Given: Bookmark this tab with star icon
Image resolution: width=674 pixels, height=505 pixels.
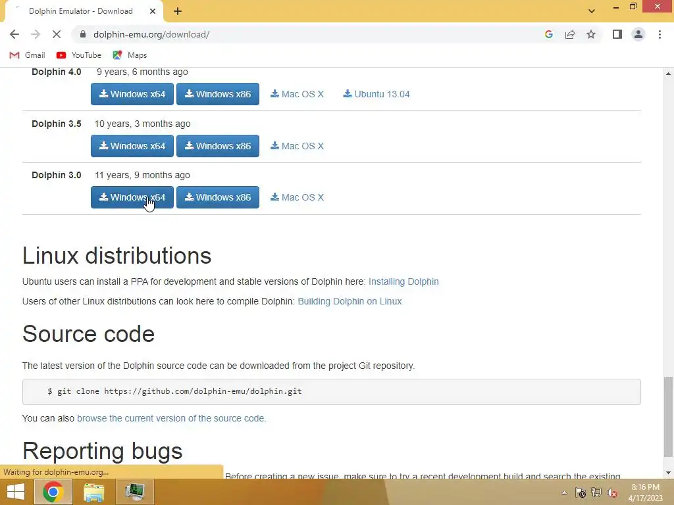Looking at the screenshot, I should click(x=591, y=34).
